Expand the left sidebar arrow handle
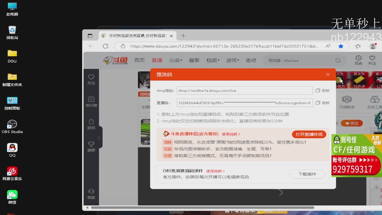This screenshot has height=215, width=382. pyautogui.click(x=99, y=138)
